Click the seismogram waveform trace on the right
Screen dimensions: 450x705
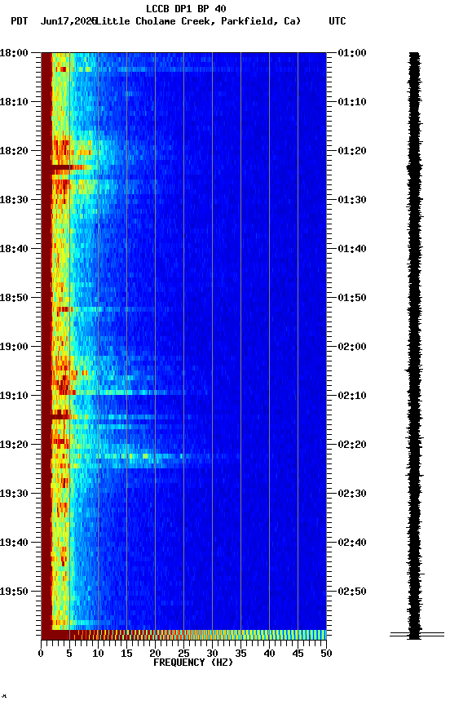point(414,345)
